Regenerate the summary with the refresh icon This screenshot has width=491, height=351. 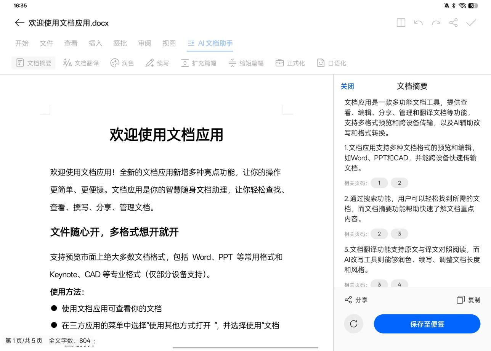(354, 324)
